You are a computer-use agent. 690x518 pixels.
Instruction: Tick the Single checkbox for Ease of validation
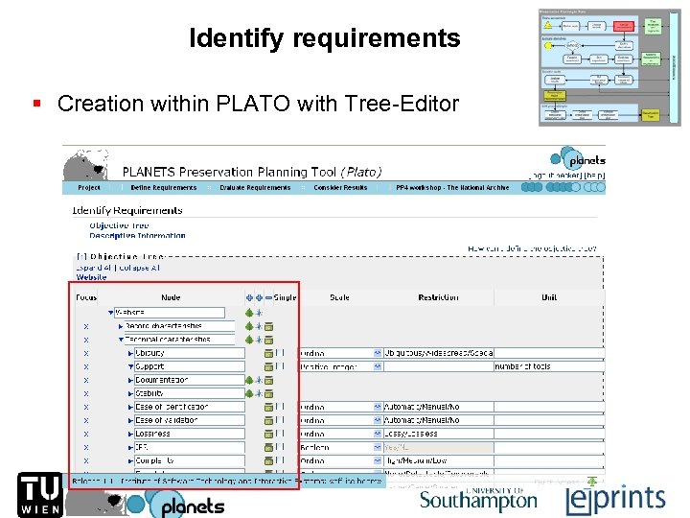(280, 420)
